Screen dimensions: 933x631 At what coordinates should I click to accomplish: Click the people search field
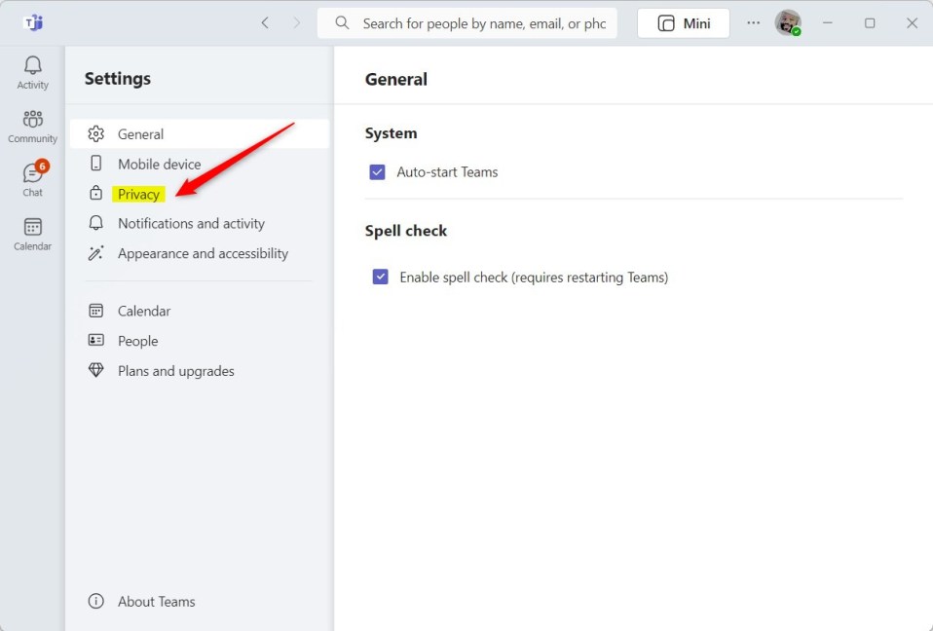pyautogui.click(x=467, y=23)
